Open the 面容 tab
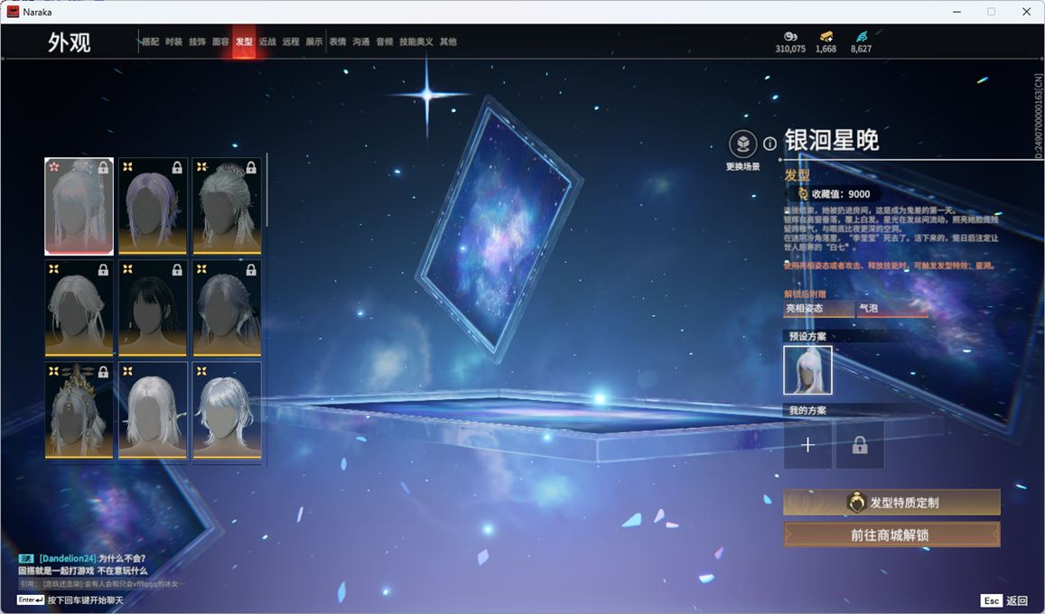This screenshot has width=1045, height=614. pyautogui.click(x=220, y=42)
